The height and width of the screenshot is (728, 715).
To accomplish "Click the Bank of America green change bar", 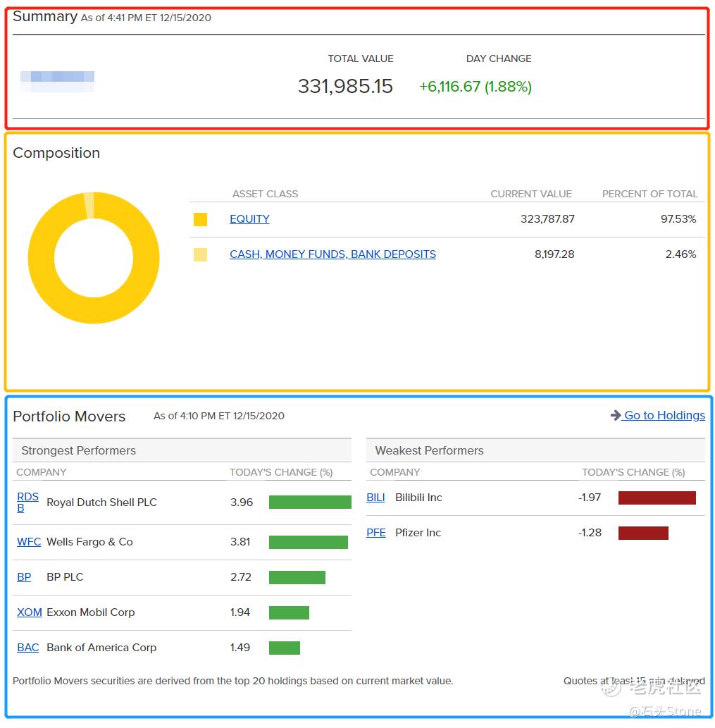I will point(285,648).
